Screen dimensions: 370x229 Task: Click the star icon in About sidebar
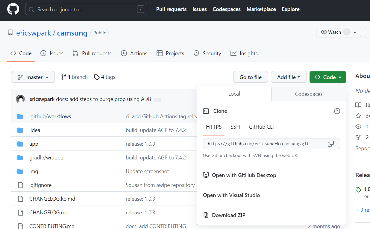(358, 116)
